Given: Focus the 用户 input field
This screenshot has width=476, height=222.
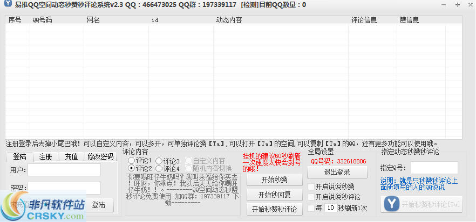Looking at the screenshot, I should (x=64, y=170).
